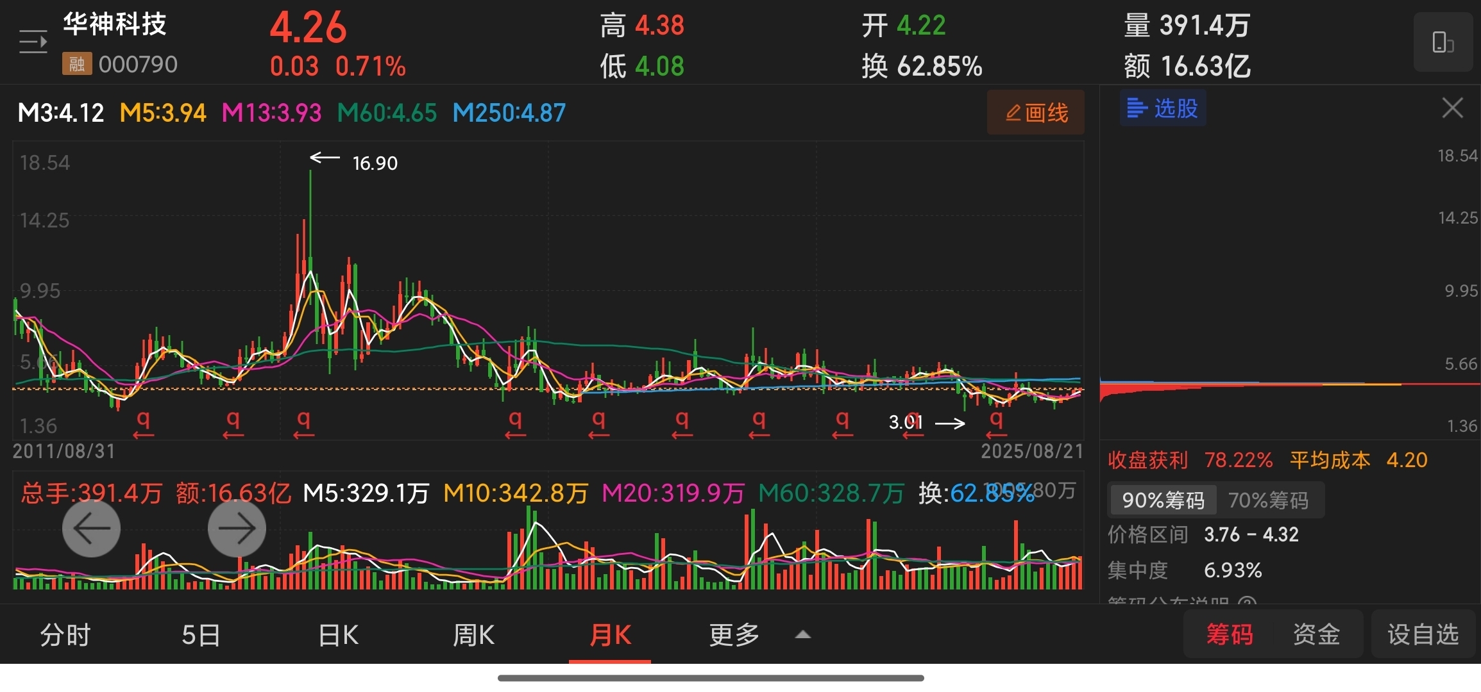Tap the 换 62.85% turnover in header
The width and height of the screenshot is (1481, 692).
pos(922,66)
